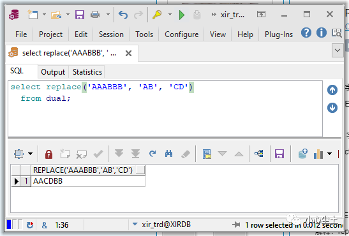Open the bar chart graph icon
This screenshot has width=349, height=236.
(318, 154)
